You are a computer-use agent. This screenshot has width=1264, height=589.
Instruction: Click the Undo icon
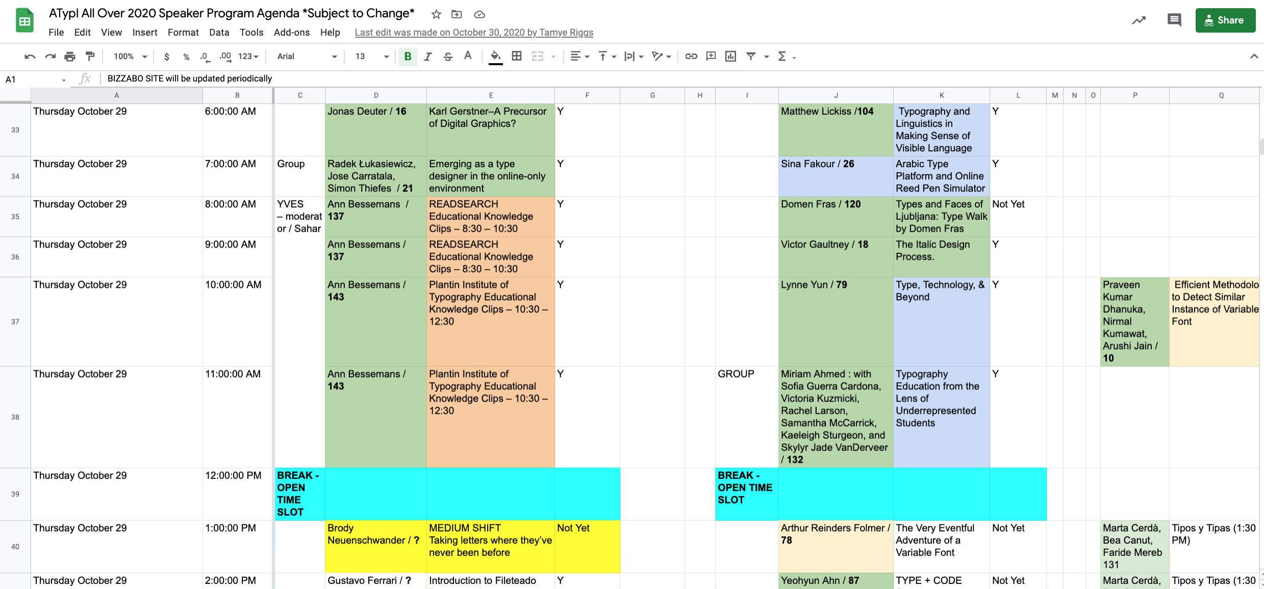point(30,57)
